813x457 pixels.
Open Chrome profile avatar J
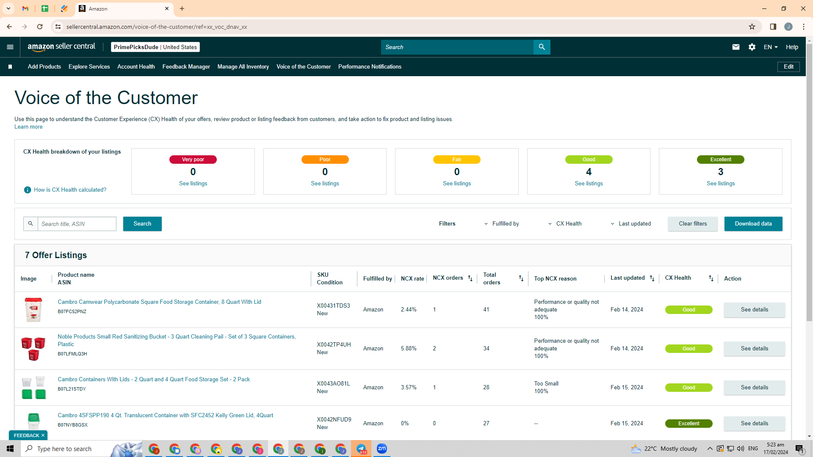click(788, 27)
